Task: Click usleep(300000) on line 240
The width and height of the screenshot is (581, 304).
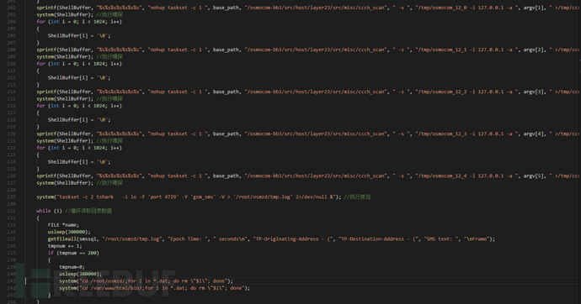Action: click(80, 274)
